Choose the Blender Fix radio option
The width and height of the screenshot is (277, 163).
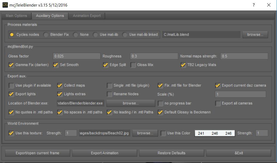point(46,35)
